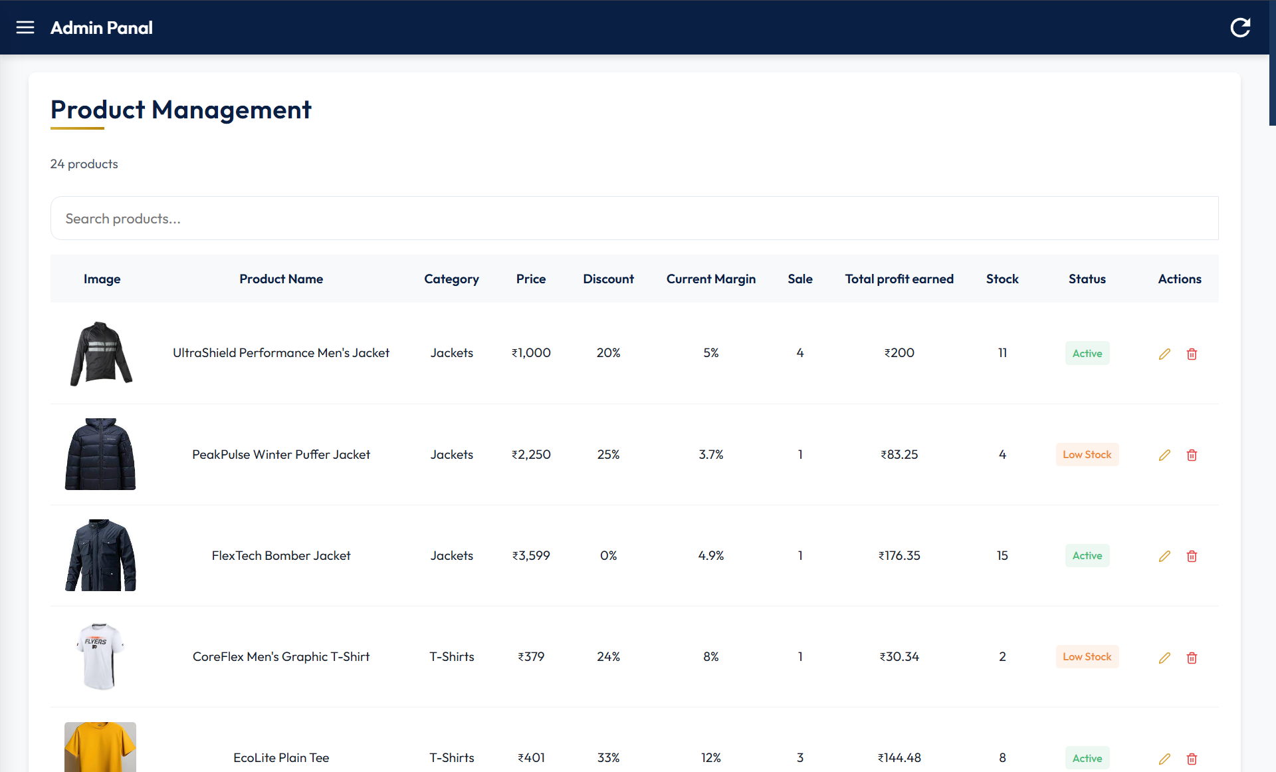Edit the PeakPulse Winter Puffer Jacket
1276x772 pixels.
(1164, 455)
